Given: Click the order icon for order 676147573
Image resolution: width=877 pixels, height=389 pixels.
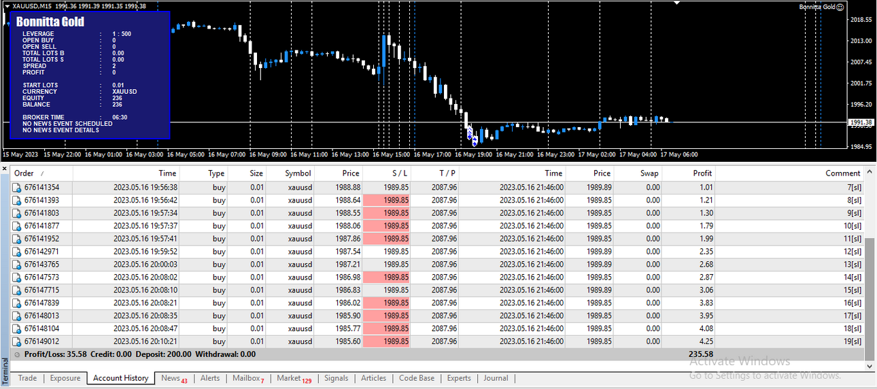Looking at the screenshot, I should coord(17,277).
